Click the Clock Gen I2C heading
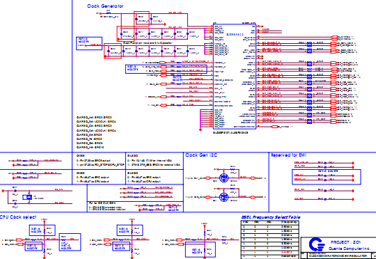Screen dimensions: 376x259 click(201, 155)
